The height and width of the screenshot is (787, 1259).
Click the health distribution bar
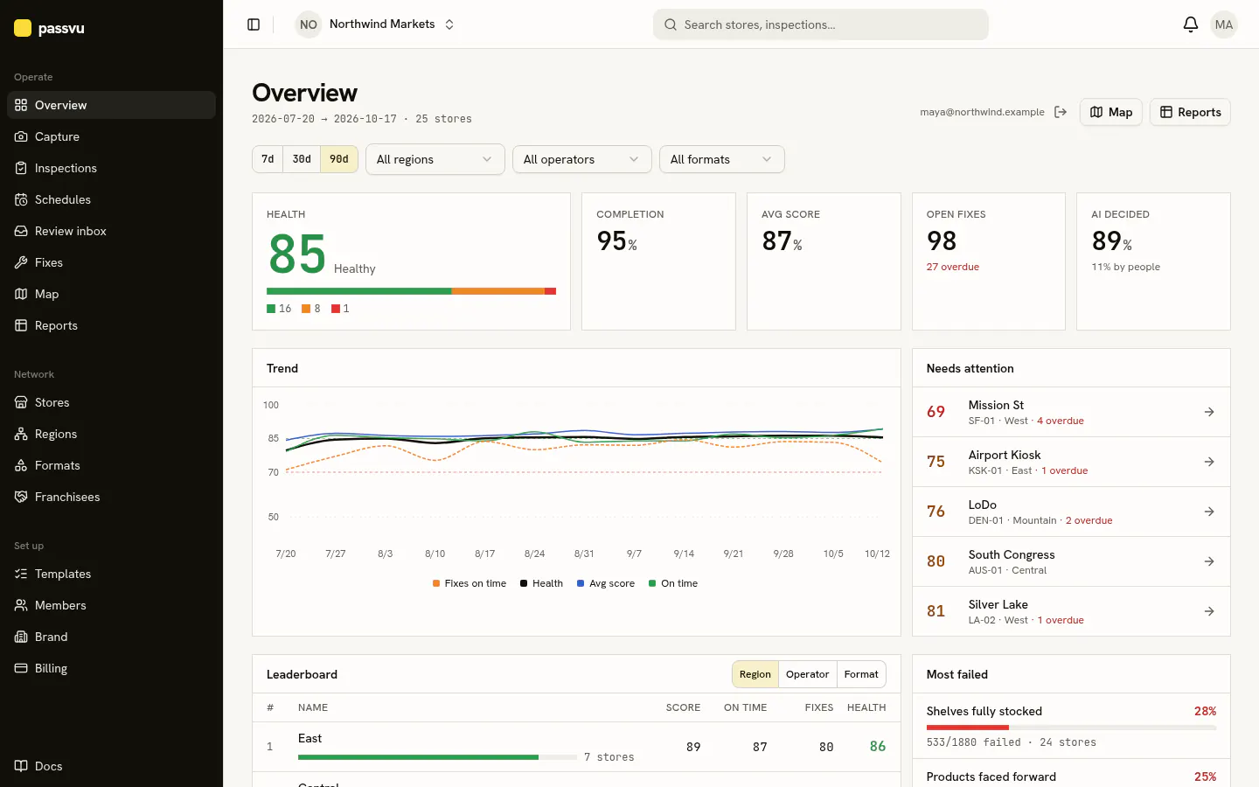[411, 291]
